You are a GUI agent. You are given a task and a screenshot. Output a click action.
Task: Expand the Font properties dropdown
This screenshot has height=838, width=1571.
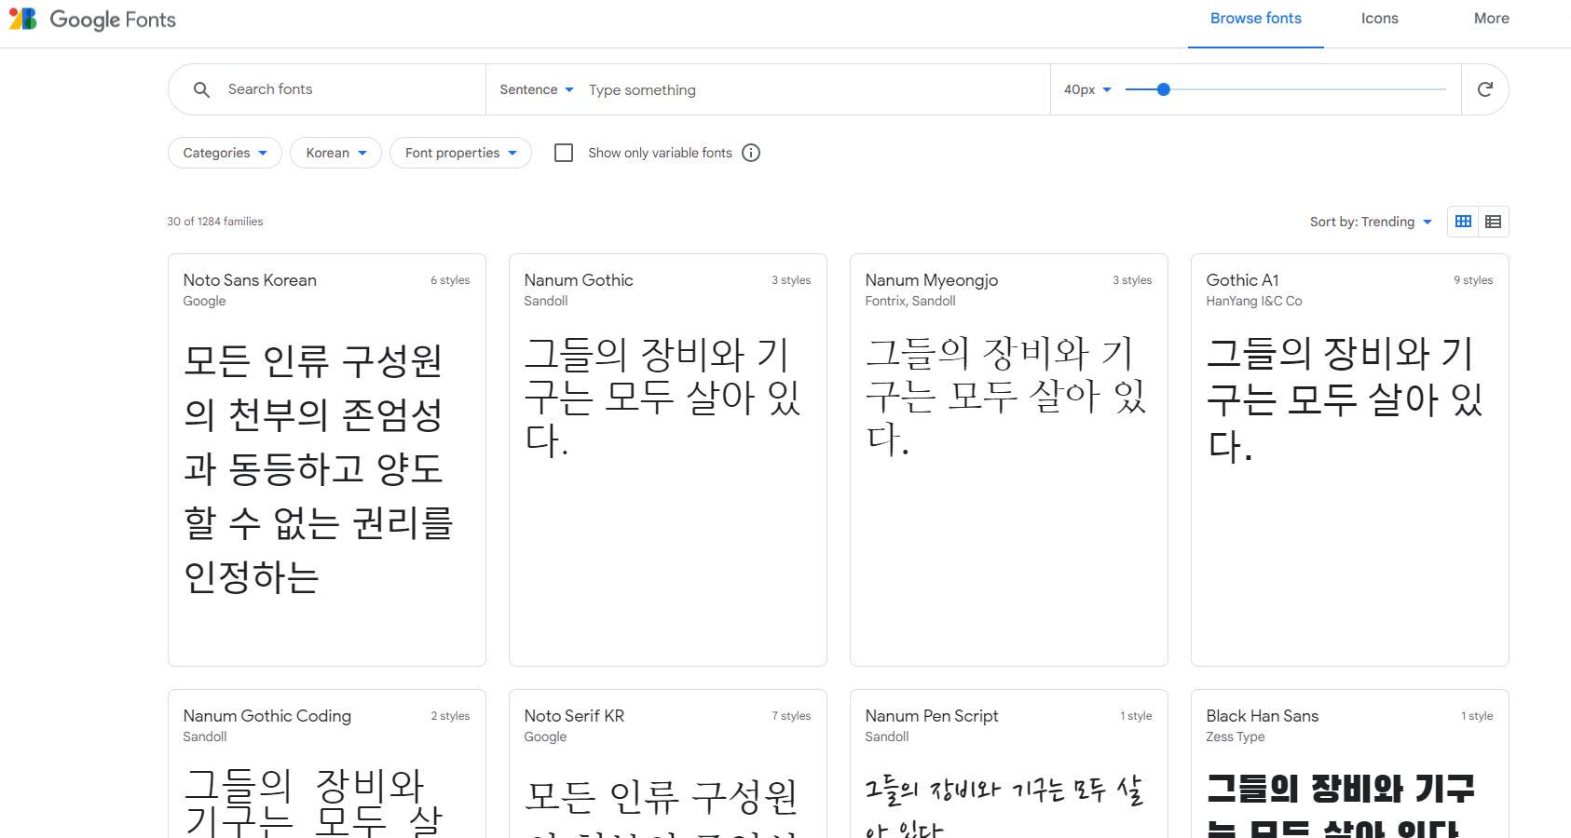460,153
